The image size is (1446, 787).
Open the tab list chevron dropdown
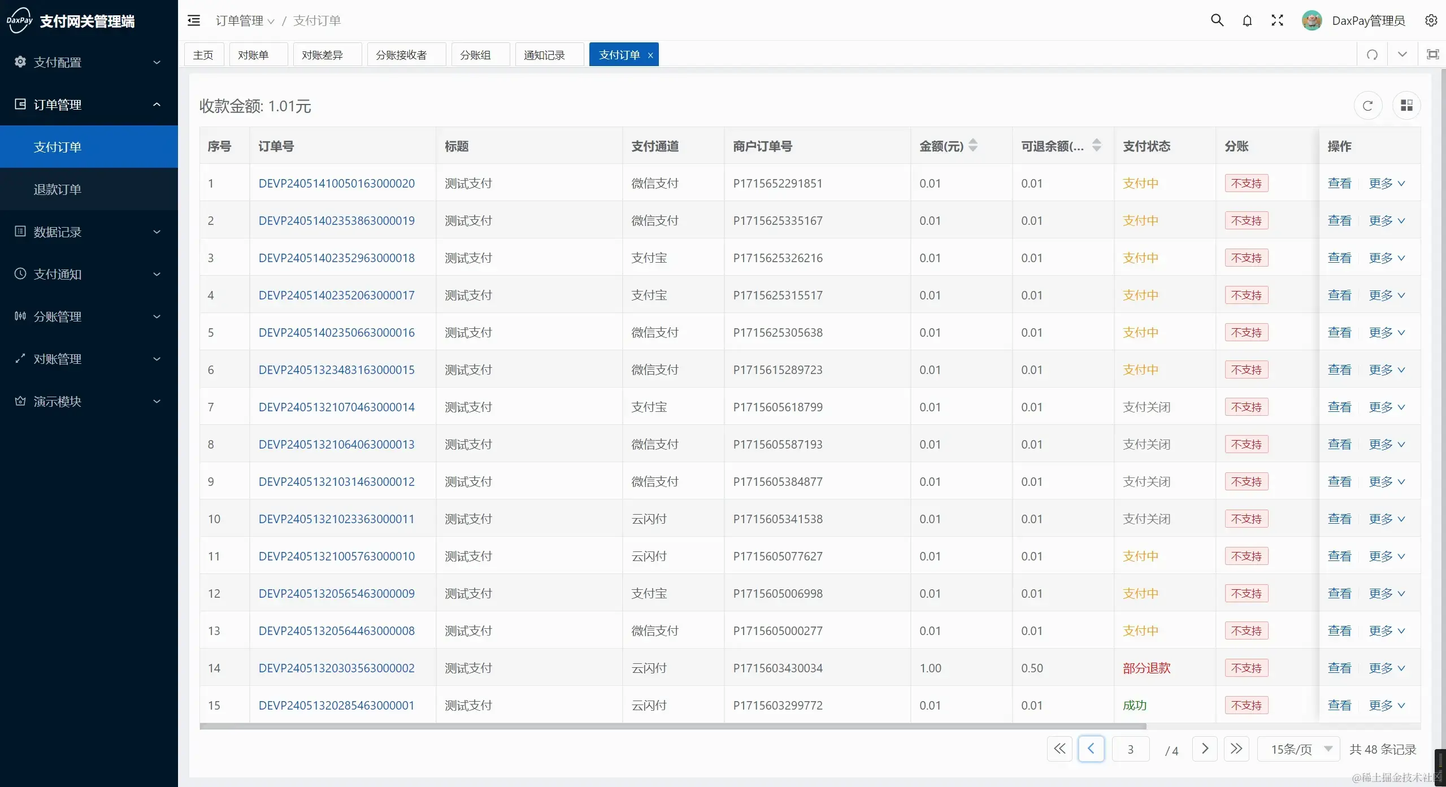pyautogui.click(x=1402, y=54)
